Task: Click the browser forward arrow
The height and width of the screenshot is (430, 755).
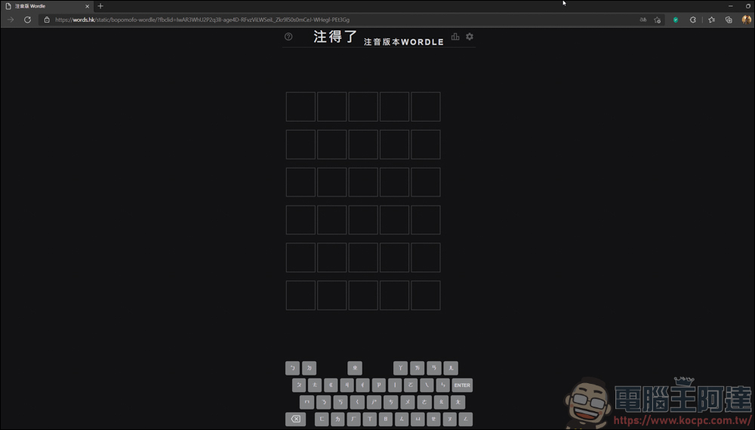Action: coord(11,20)
